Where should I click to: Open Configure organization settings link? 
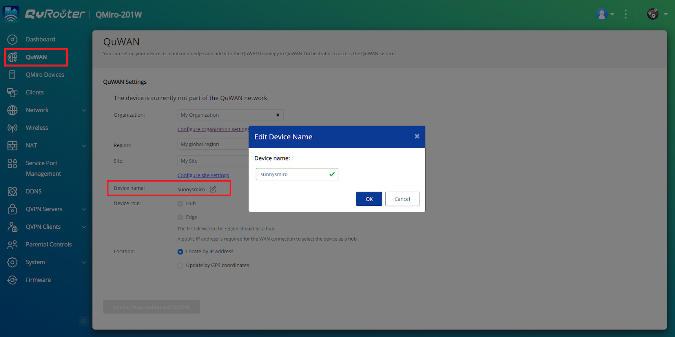click(x=213, y=130)
